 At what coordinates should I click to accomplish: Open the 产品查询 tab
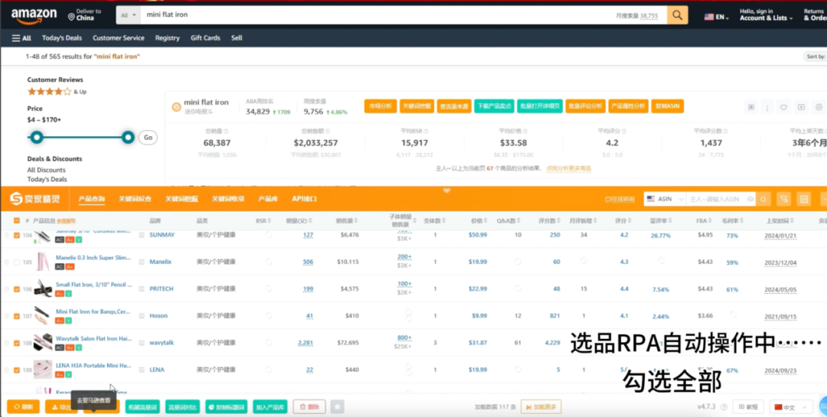point(91,199)
